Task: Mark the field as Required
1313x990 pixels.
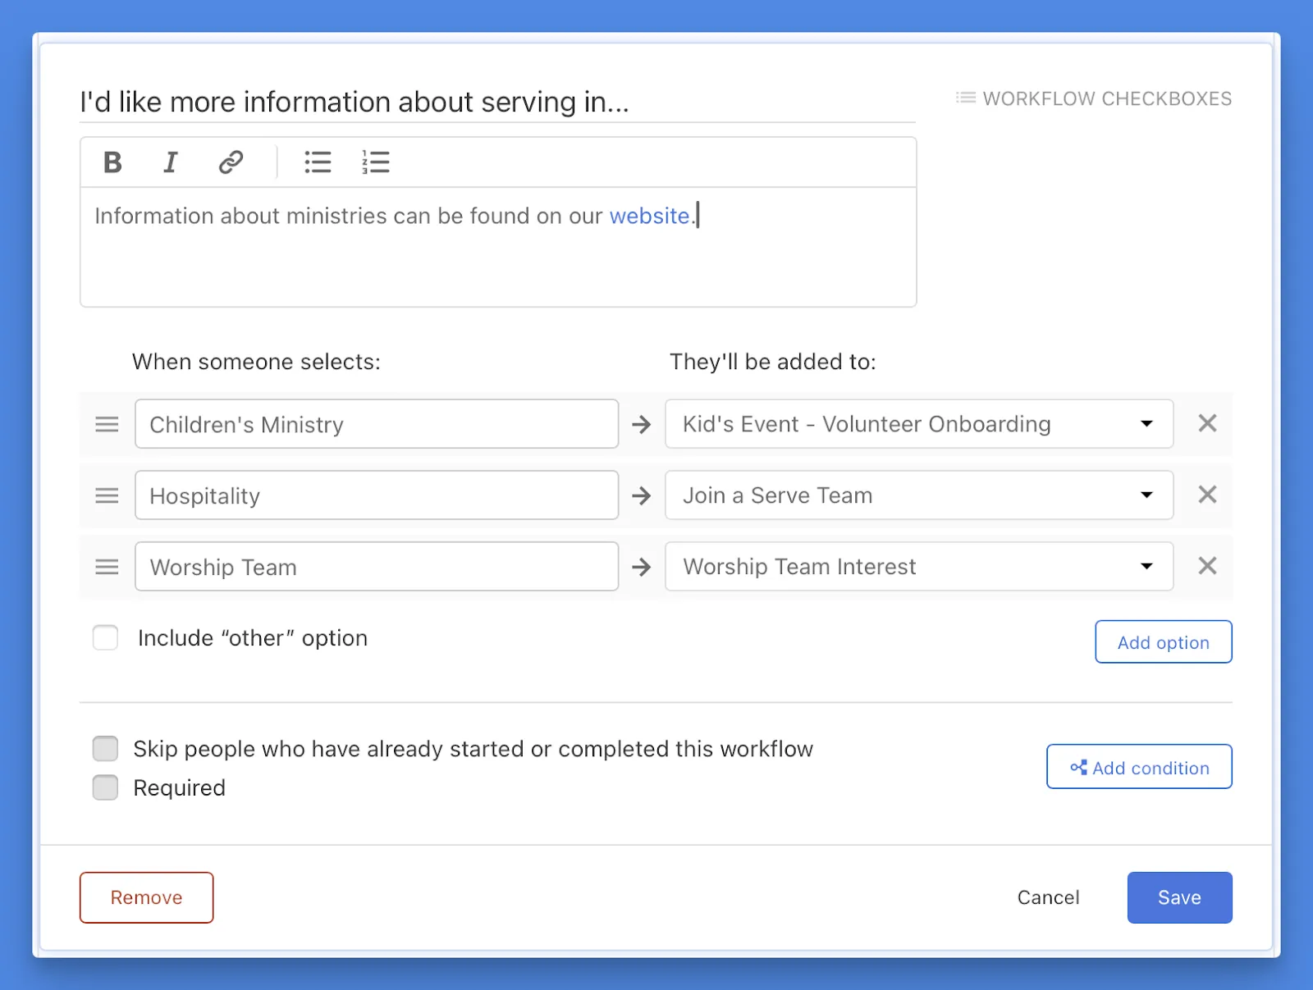Action: click(x=105, y=787)
